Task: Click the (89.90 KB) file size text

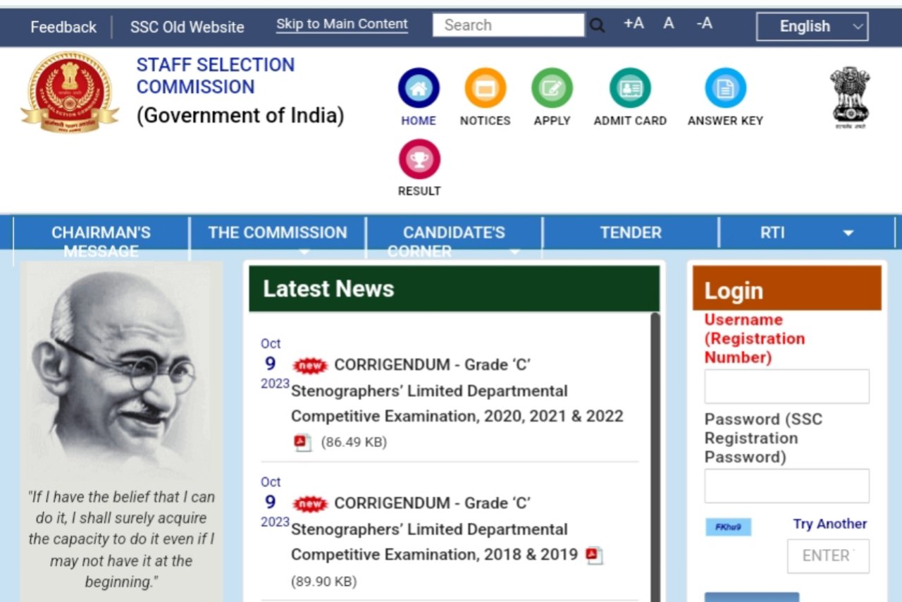Action: point(324,582)
